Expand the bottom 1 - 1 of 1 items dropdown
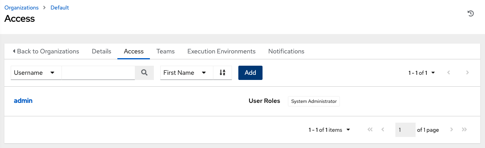Image resolution: width=485 pixels, height=148 pixels. (x=329, y=130)
